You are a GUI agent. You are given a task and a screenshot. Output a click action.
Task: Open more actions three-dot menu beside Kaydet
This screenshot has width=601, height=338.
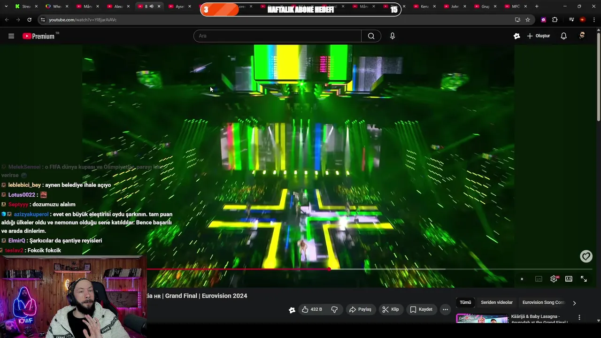point(445,309)
